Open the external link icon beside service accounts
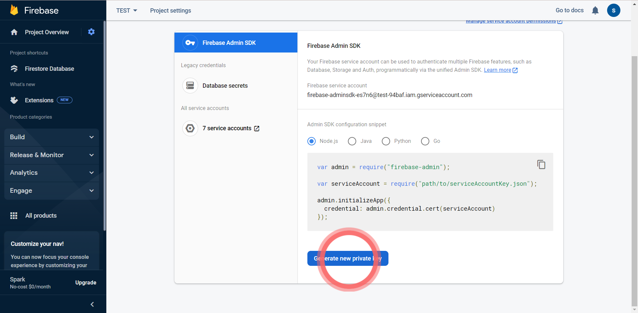 (257, 129)
